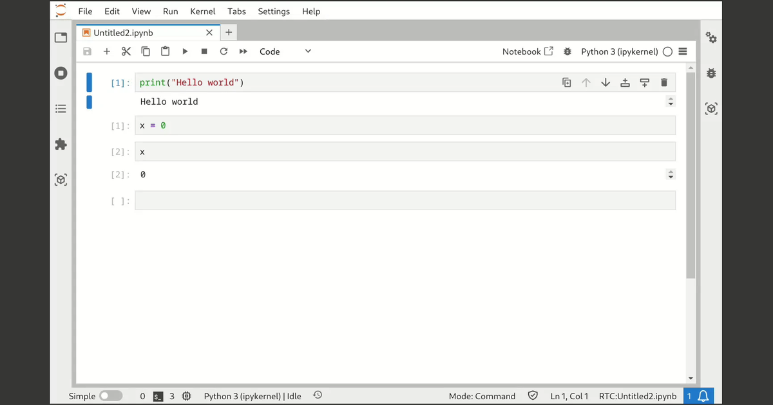
Task: Restart the kernel using the circular arrow
Action: click(224, 51)
